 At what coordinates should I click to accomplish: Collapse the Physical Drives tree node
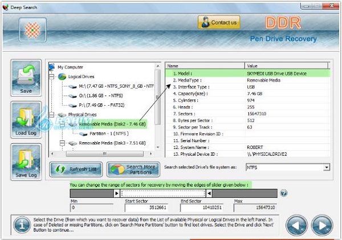(52, 115)
